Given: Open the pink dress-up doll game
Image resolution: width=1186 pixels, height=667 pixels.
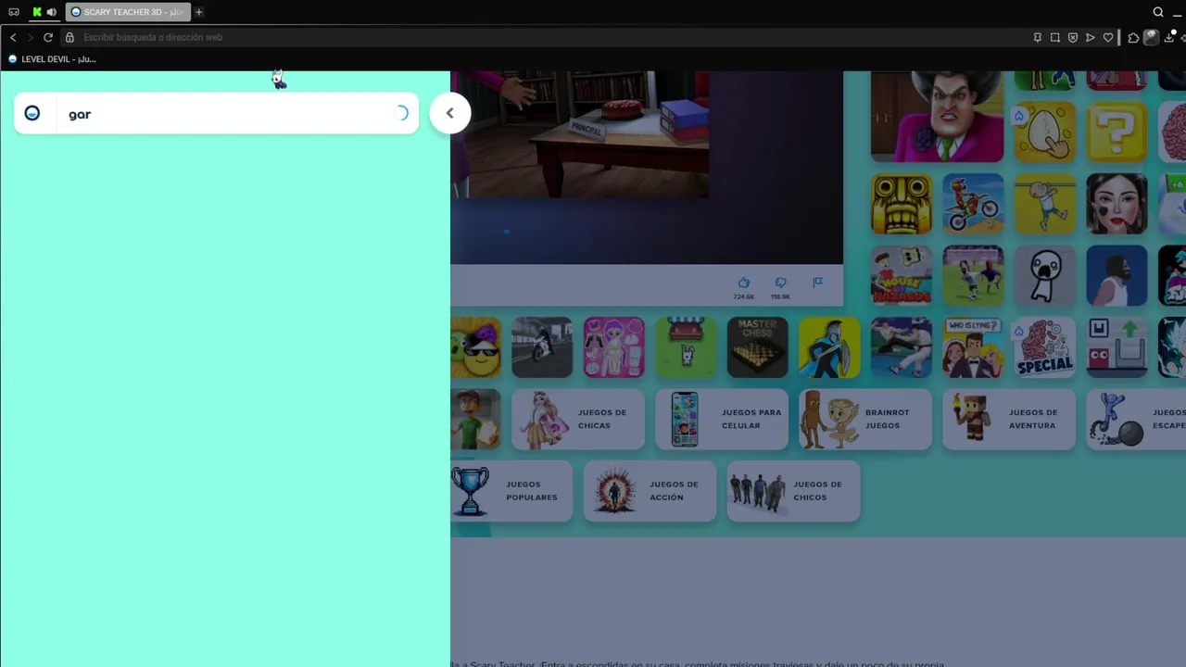Looking at the screenshot, I should point(613,347).
